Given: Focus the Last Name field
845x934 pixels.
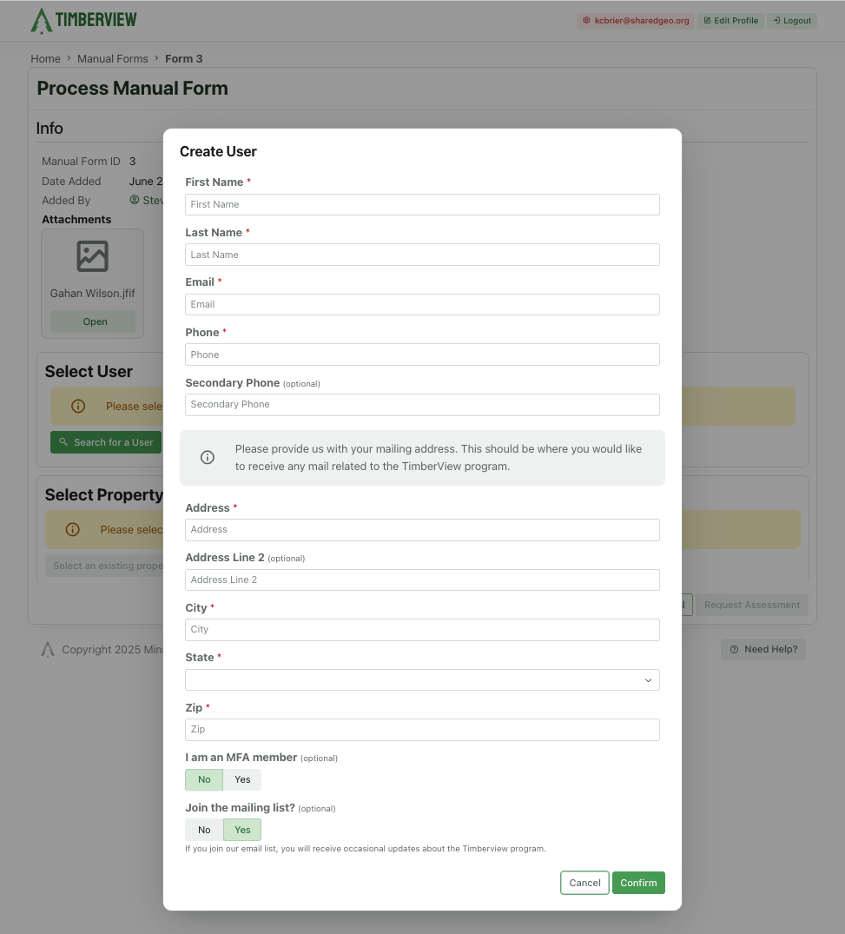Looking at the screenshot, I should pos(422,255).
